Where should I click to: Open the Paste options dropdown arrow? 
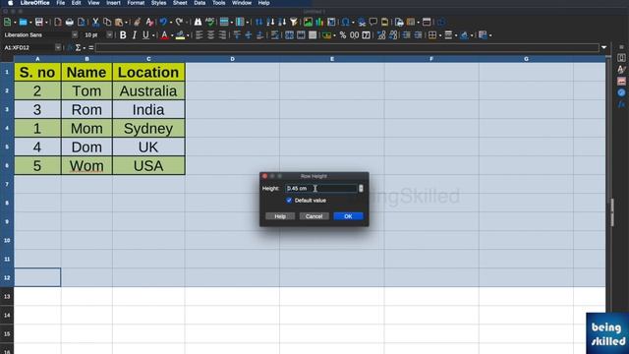(x=127, y=23)
